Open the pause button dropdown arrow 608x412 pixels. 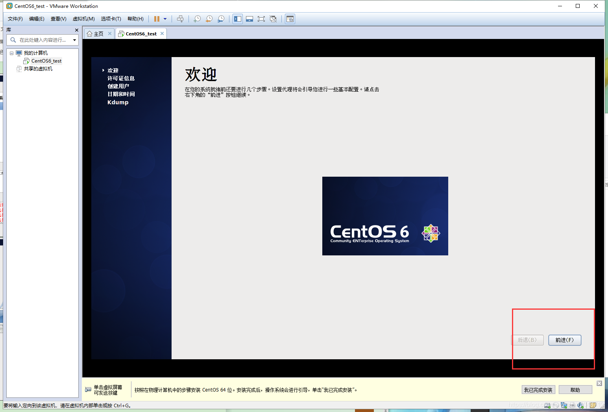pos(166,18)
